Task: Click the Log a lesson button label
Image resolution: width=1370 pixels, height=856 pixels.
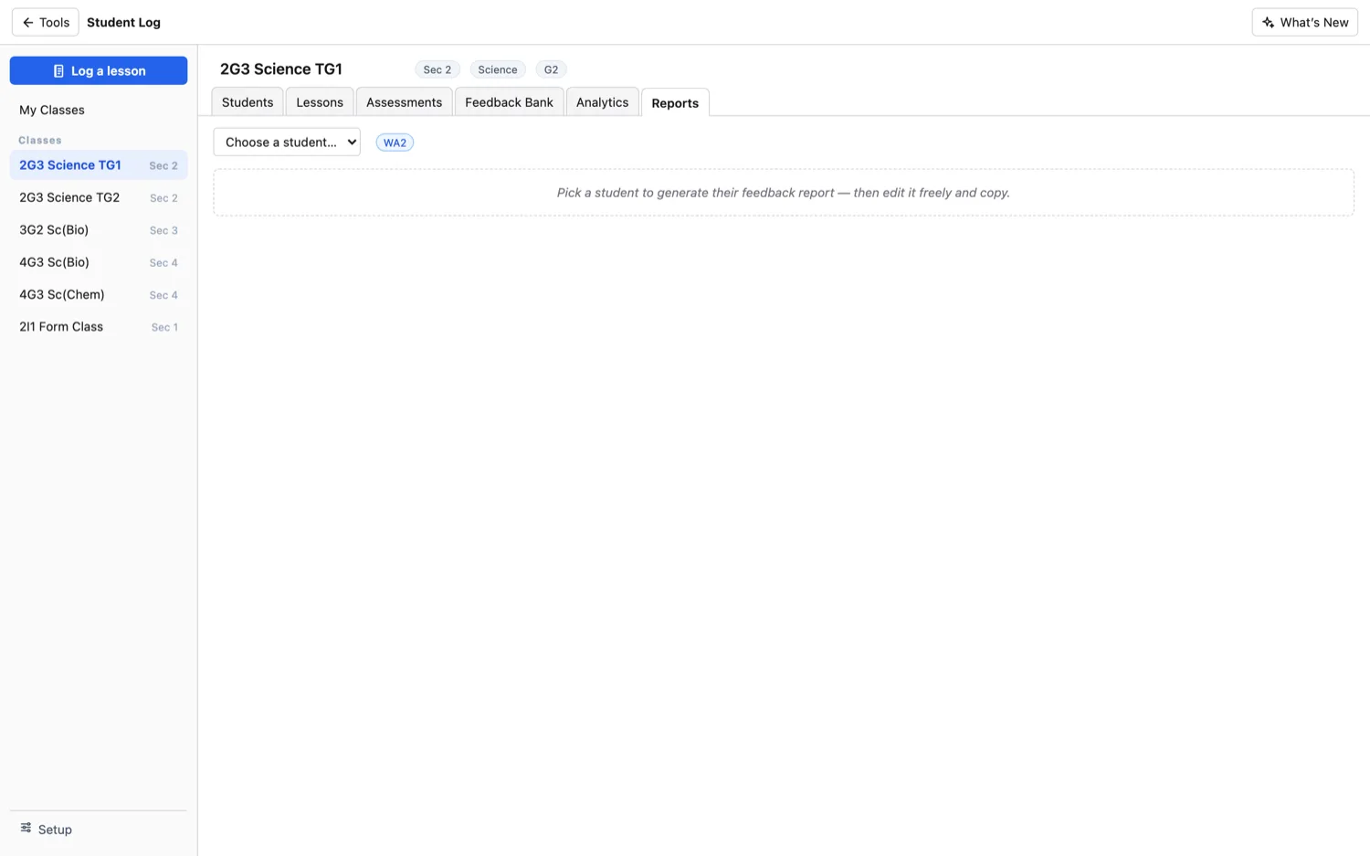Action: 108,71
